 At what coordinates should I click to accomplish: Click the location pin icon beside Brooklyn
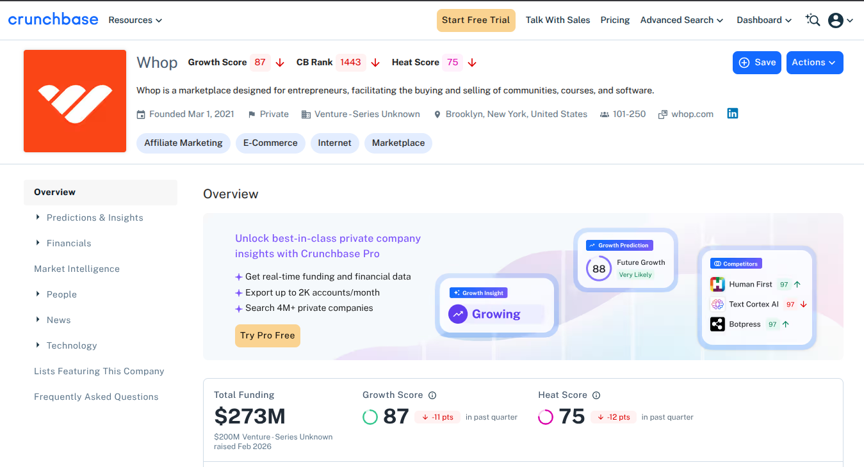pyautogui.click(x=437, y=115)
